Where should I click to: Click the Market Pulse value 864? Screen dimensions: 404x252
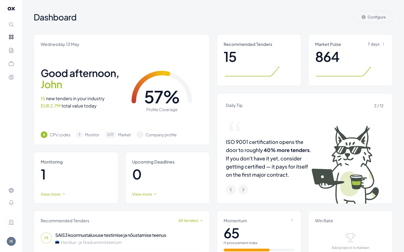[327, 57]
